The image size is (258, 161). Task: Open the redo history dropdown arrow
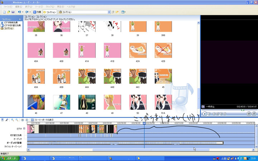30,12
